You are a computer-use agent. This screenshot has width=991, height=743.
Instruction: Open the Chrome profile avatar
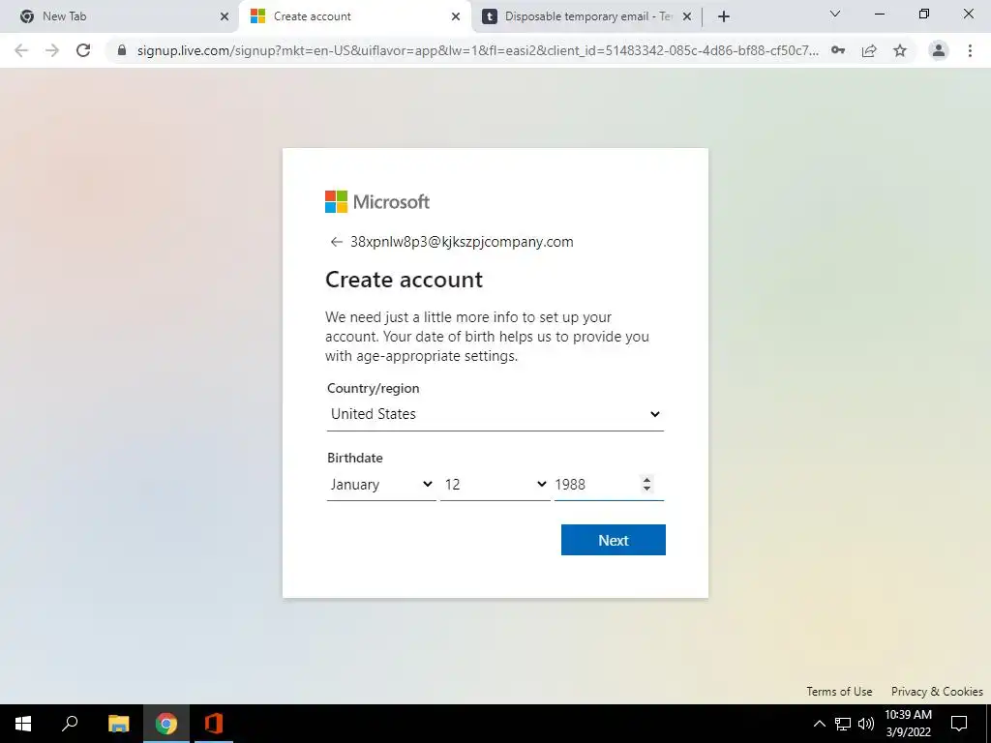[939, 50]
